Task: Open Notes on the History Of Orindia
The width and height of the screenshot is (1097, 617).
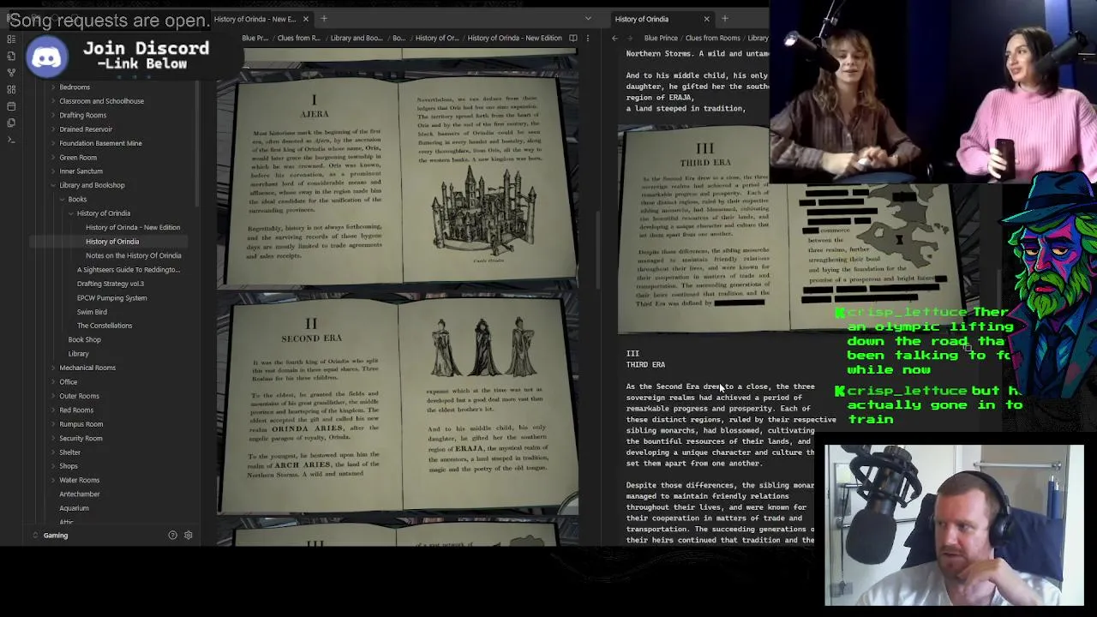Action: (x=134, y=255)
